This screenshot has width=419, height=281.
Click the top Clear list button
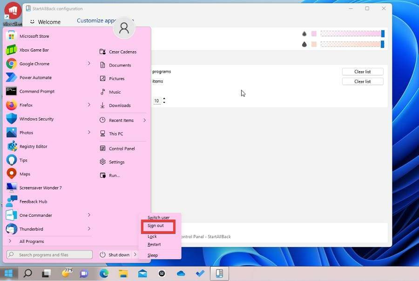coord(362,71)
